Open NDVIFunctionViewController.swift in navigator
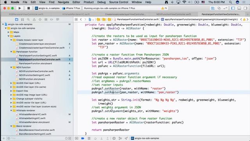The image size is (250, 141). (36, 71)
